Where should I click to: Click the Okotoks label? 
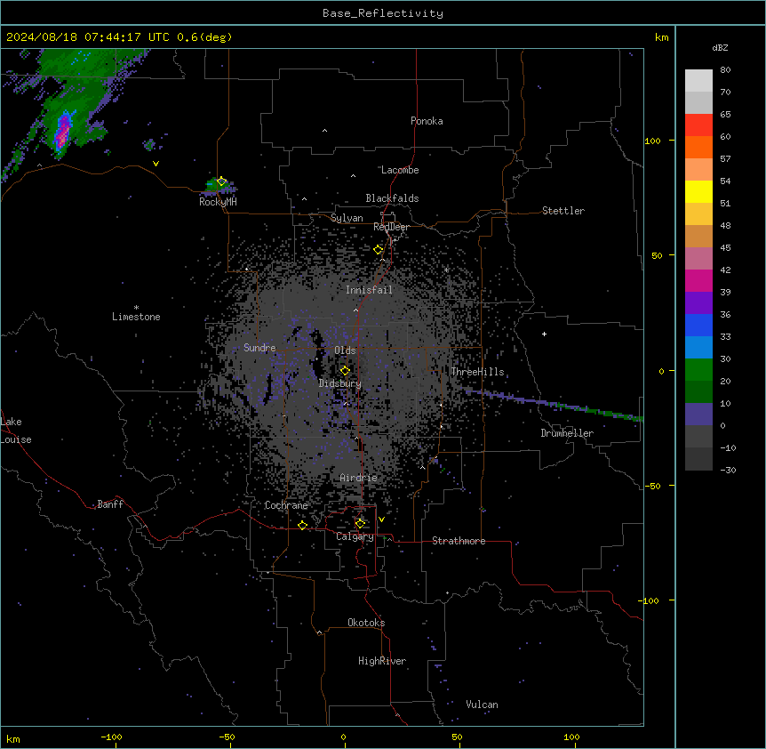(x=366, y=623)
